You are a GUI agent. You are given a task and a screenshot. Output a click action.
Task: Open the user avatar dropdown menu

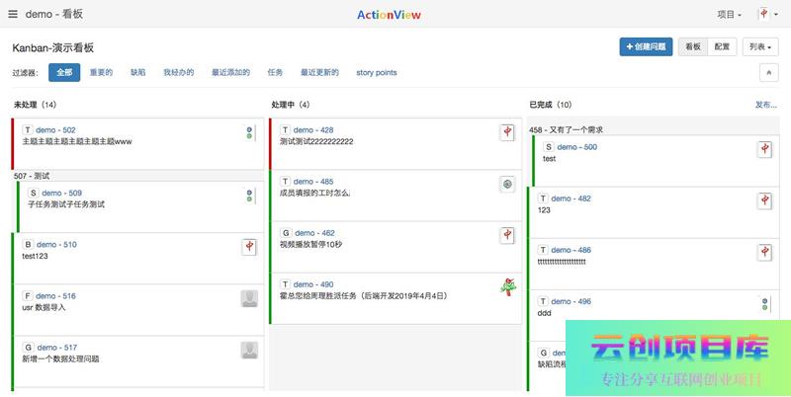[767, 14]
